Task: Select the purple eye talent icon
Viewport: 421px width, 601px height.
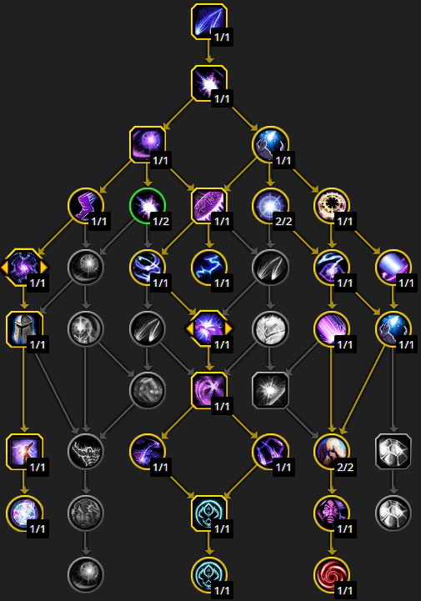Action: pos(332,267)
